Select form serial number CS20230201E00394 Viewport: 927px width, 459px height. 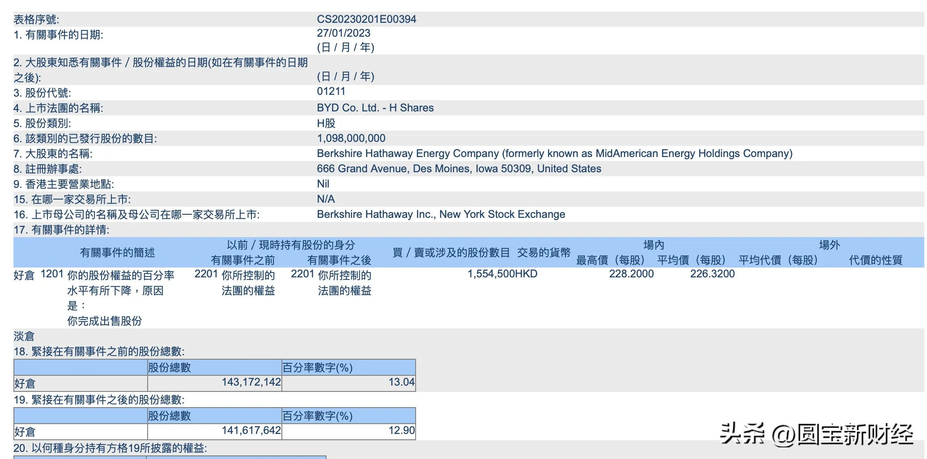coord(366,19)
